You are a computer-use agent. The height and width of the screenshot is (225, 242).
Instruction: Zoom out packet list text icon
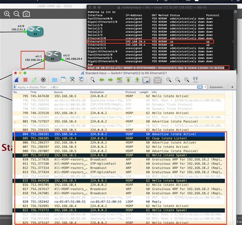pyautogui.click(x=178, y=80)
